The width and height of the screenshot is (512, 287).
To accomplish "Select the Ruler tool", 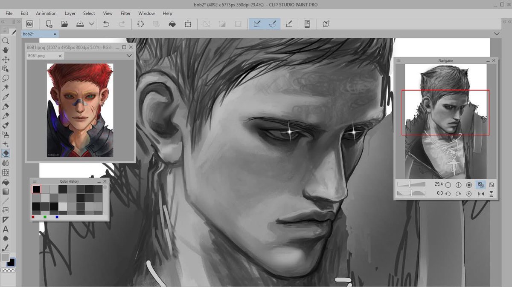I will click(x=6, y=220).
